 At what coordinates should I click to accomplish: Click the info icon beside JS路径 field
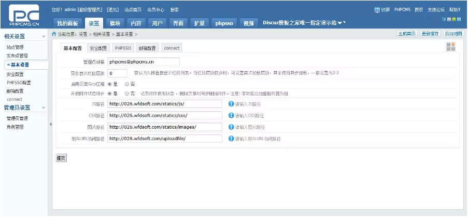(231, 103)
